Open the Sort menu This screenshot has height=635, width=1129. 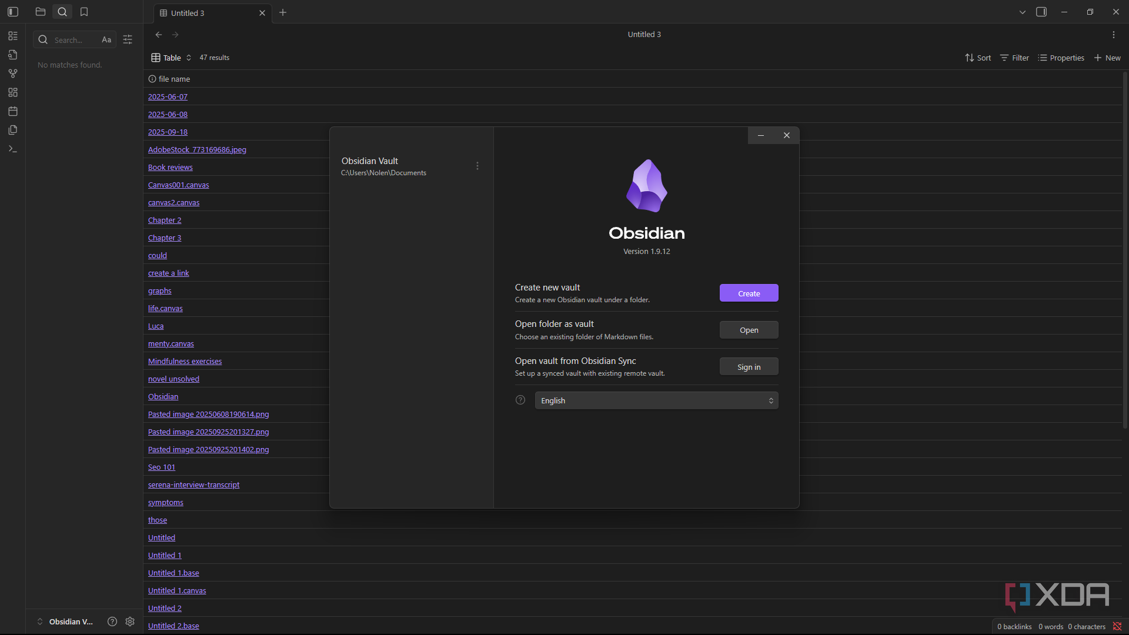(x=978, y=58)
